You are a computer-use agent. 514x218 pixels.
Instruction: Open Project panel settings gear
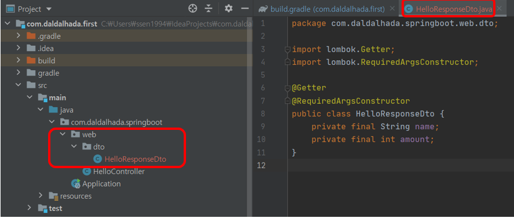tap(228, 9)
